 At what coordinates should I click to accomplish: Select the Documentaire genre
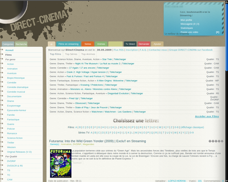[14, 96]
